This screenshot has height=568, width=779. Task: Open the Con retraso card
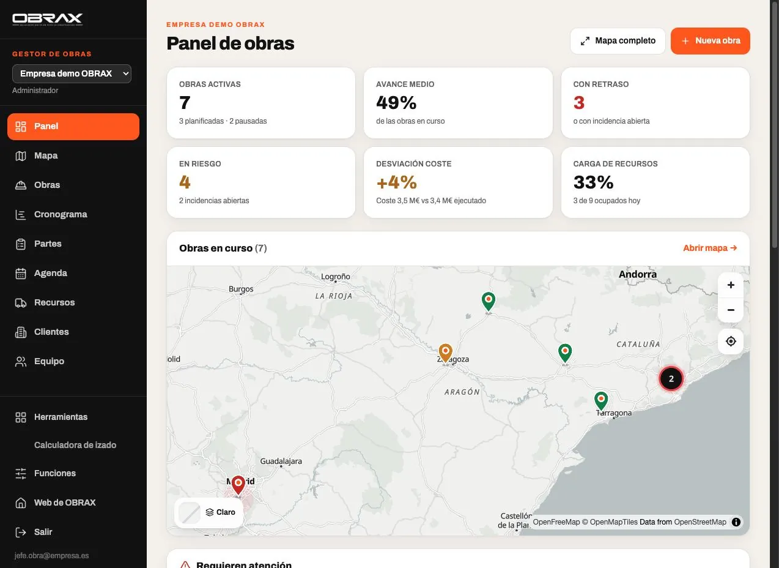(x=655, y=103)
